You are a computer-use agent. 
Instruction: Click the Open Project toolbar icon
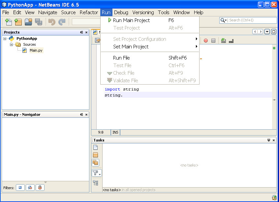click(28, 22)
